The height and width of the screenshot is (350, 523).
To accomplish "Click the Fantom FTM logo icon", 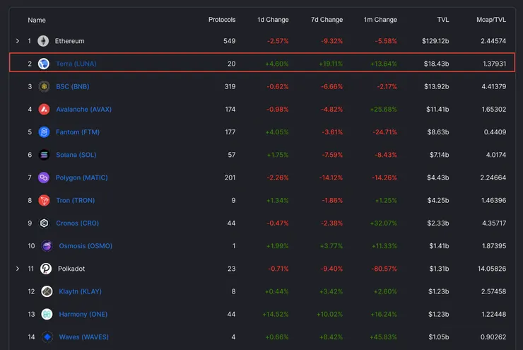I will [44, 132].
